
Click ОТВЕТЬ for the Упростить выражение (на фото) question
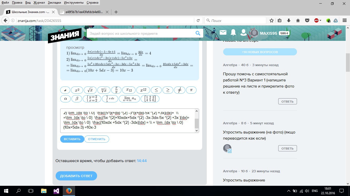coord(287,148)
